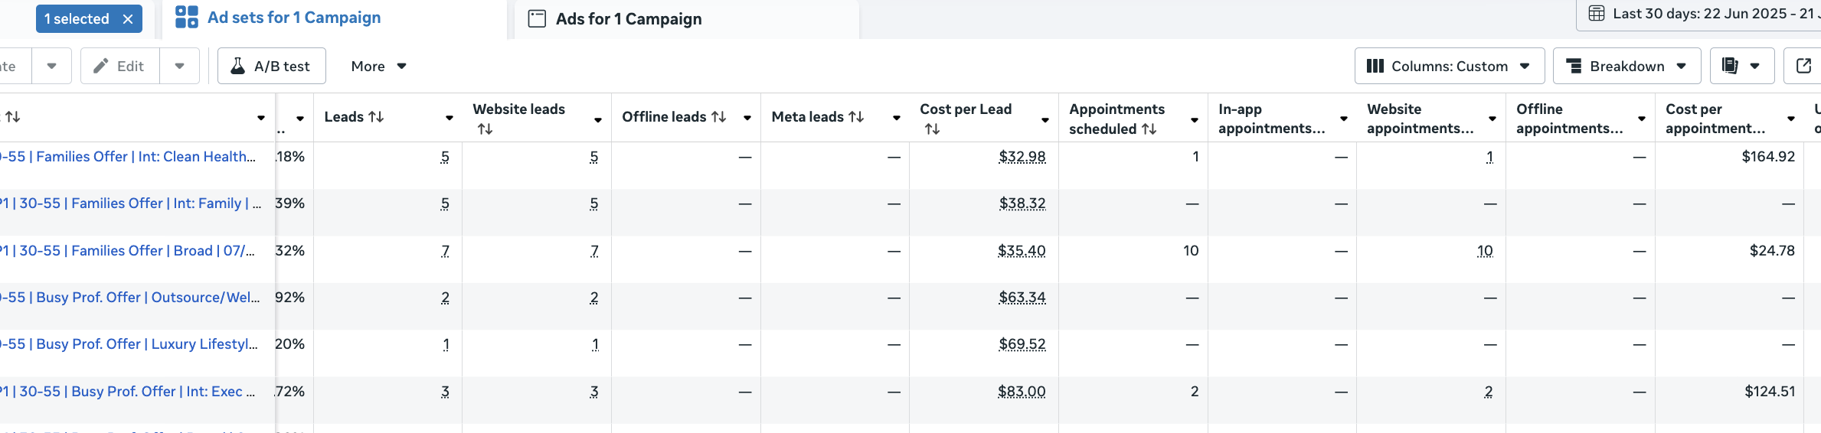Sort by Meta leads column arrows
The width and height of the screenshot is (1821, 433).
856,117
